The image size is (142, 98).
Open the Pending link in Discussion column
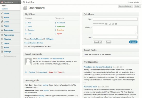click(x=60, y=30)
